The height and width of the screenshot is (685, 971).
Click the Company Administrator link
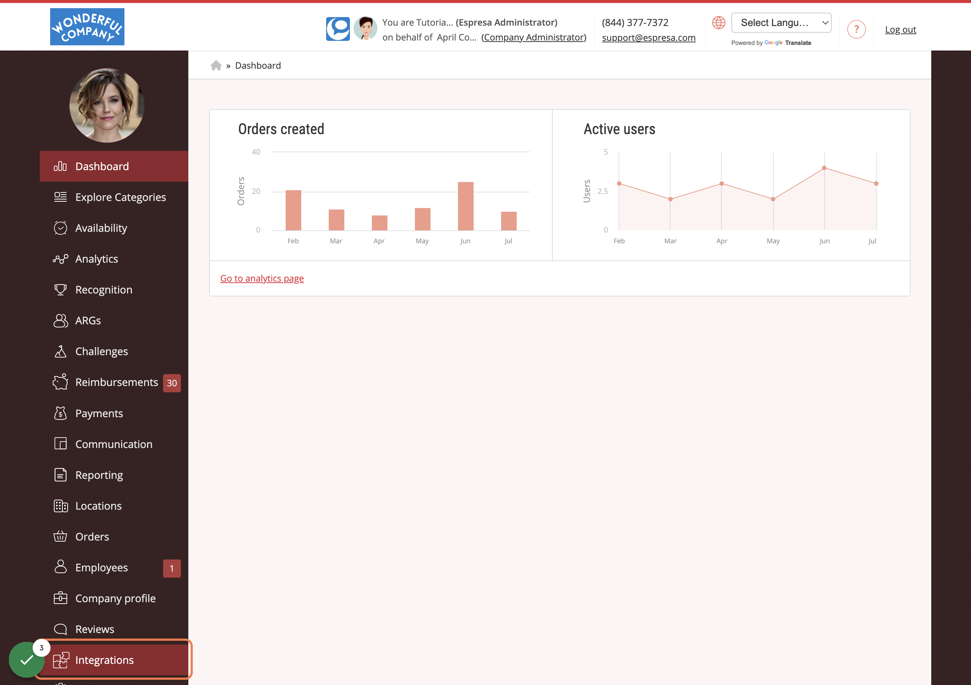click(534, 37)
